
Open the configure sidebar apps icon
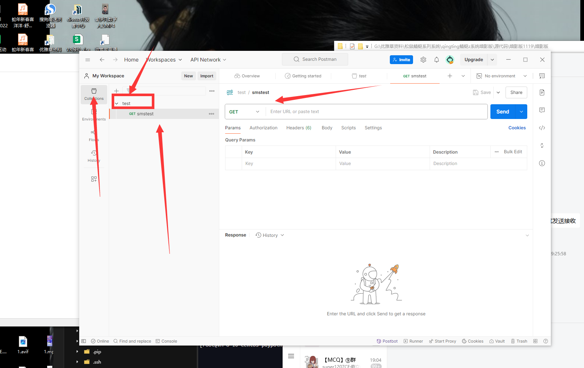pyautogui.click(x=94, y=179)
